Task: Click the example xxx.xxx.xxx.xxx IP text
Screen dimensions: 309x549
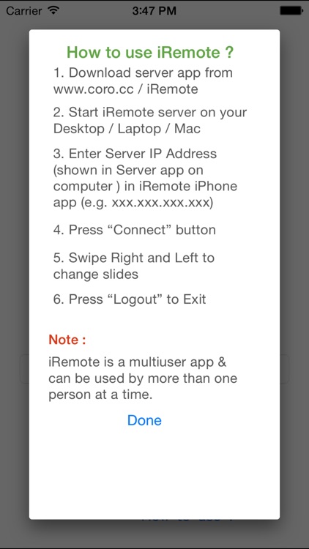Action: (160, 203)
